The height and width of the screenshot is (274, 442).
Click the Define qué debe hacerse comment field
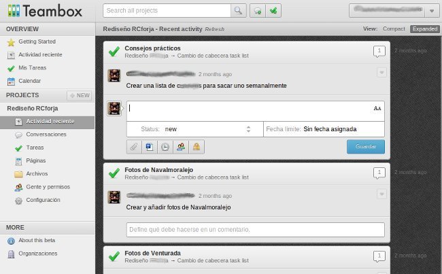256,230
